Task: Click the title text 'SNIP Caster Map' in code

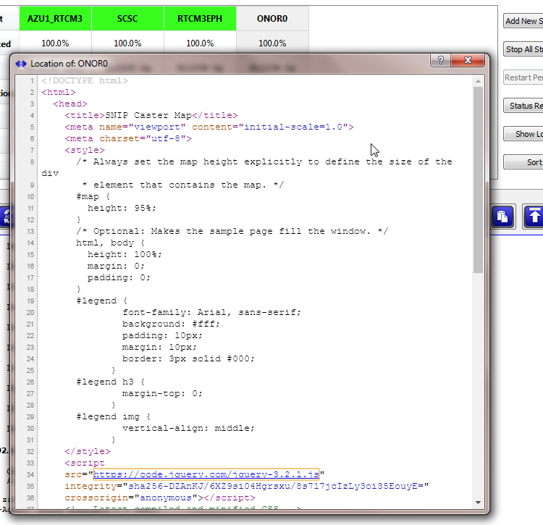Action: (148, 115)
